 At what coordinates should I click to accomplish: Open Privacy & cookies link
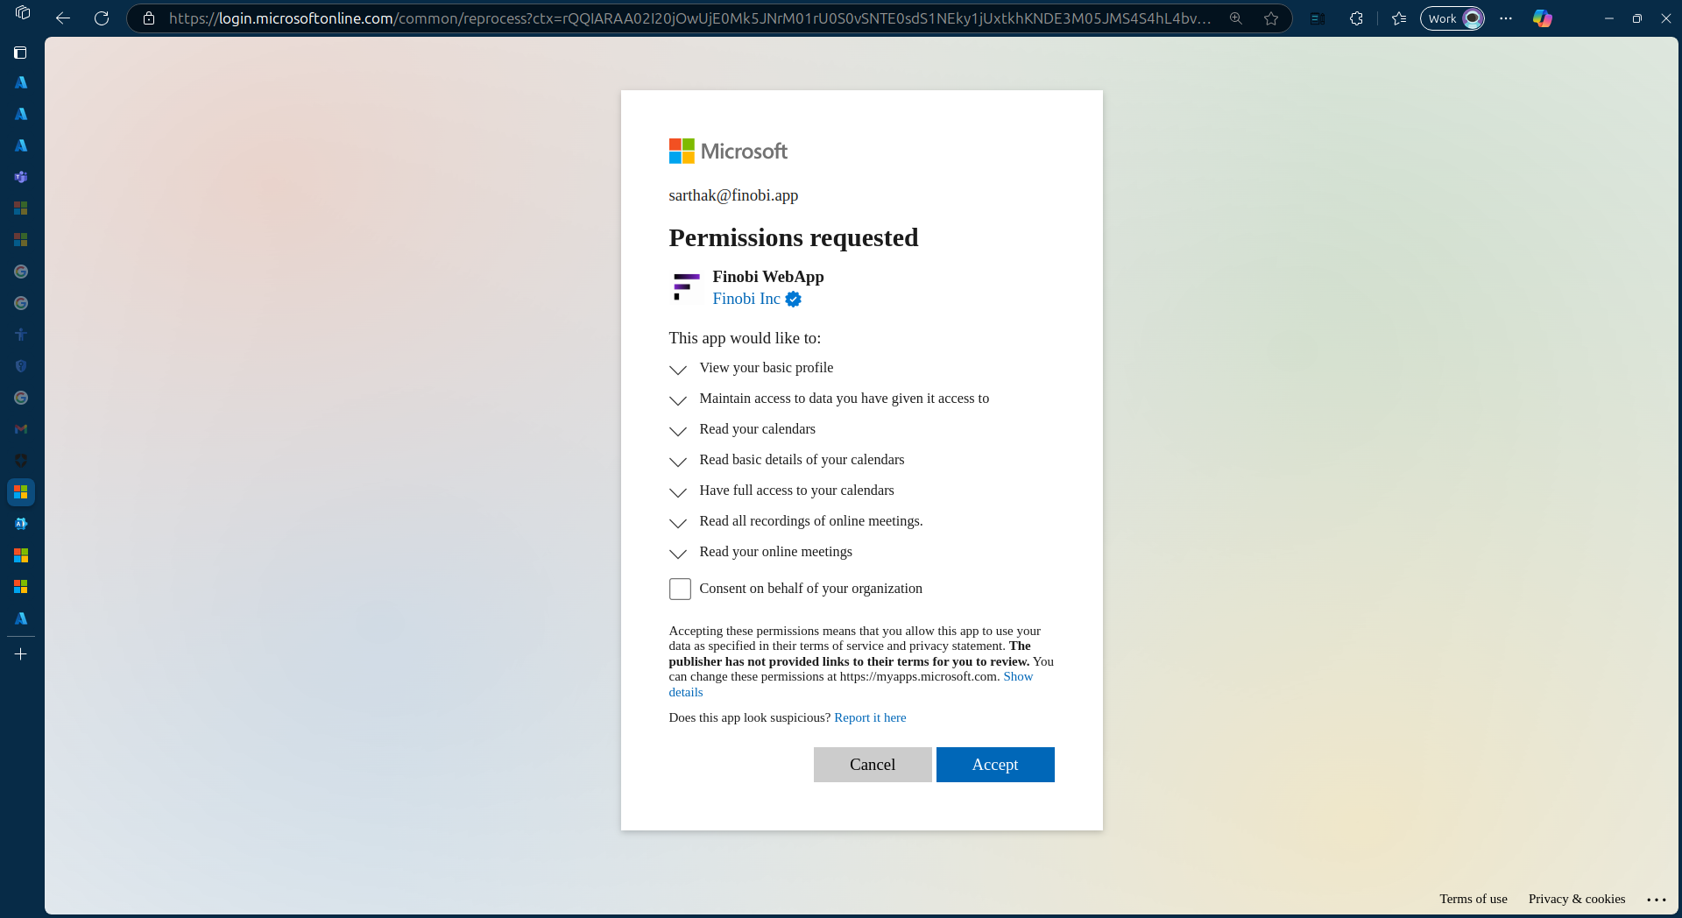(1577, 899)
